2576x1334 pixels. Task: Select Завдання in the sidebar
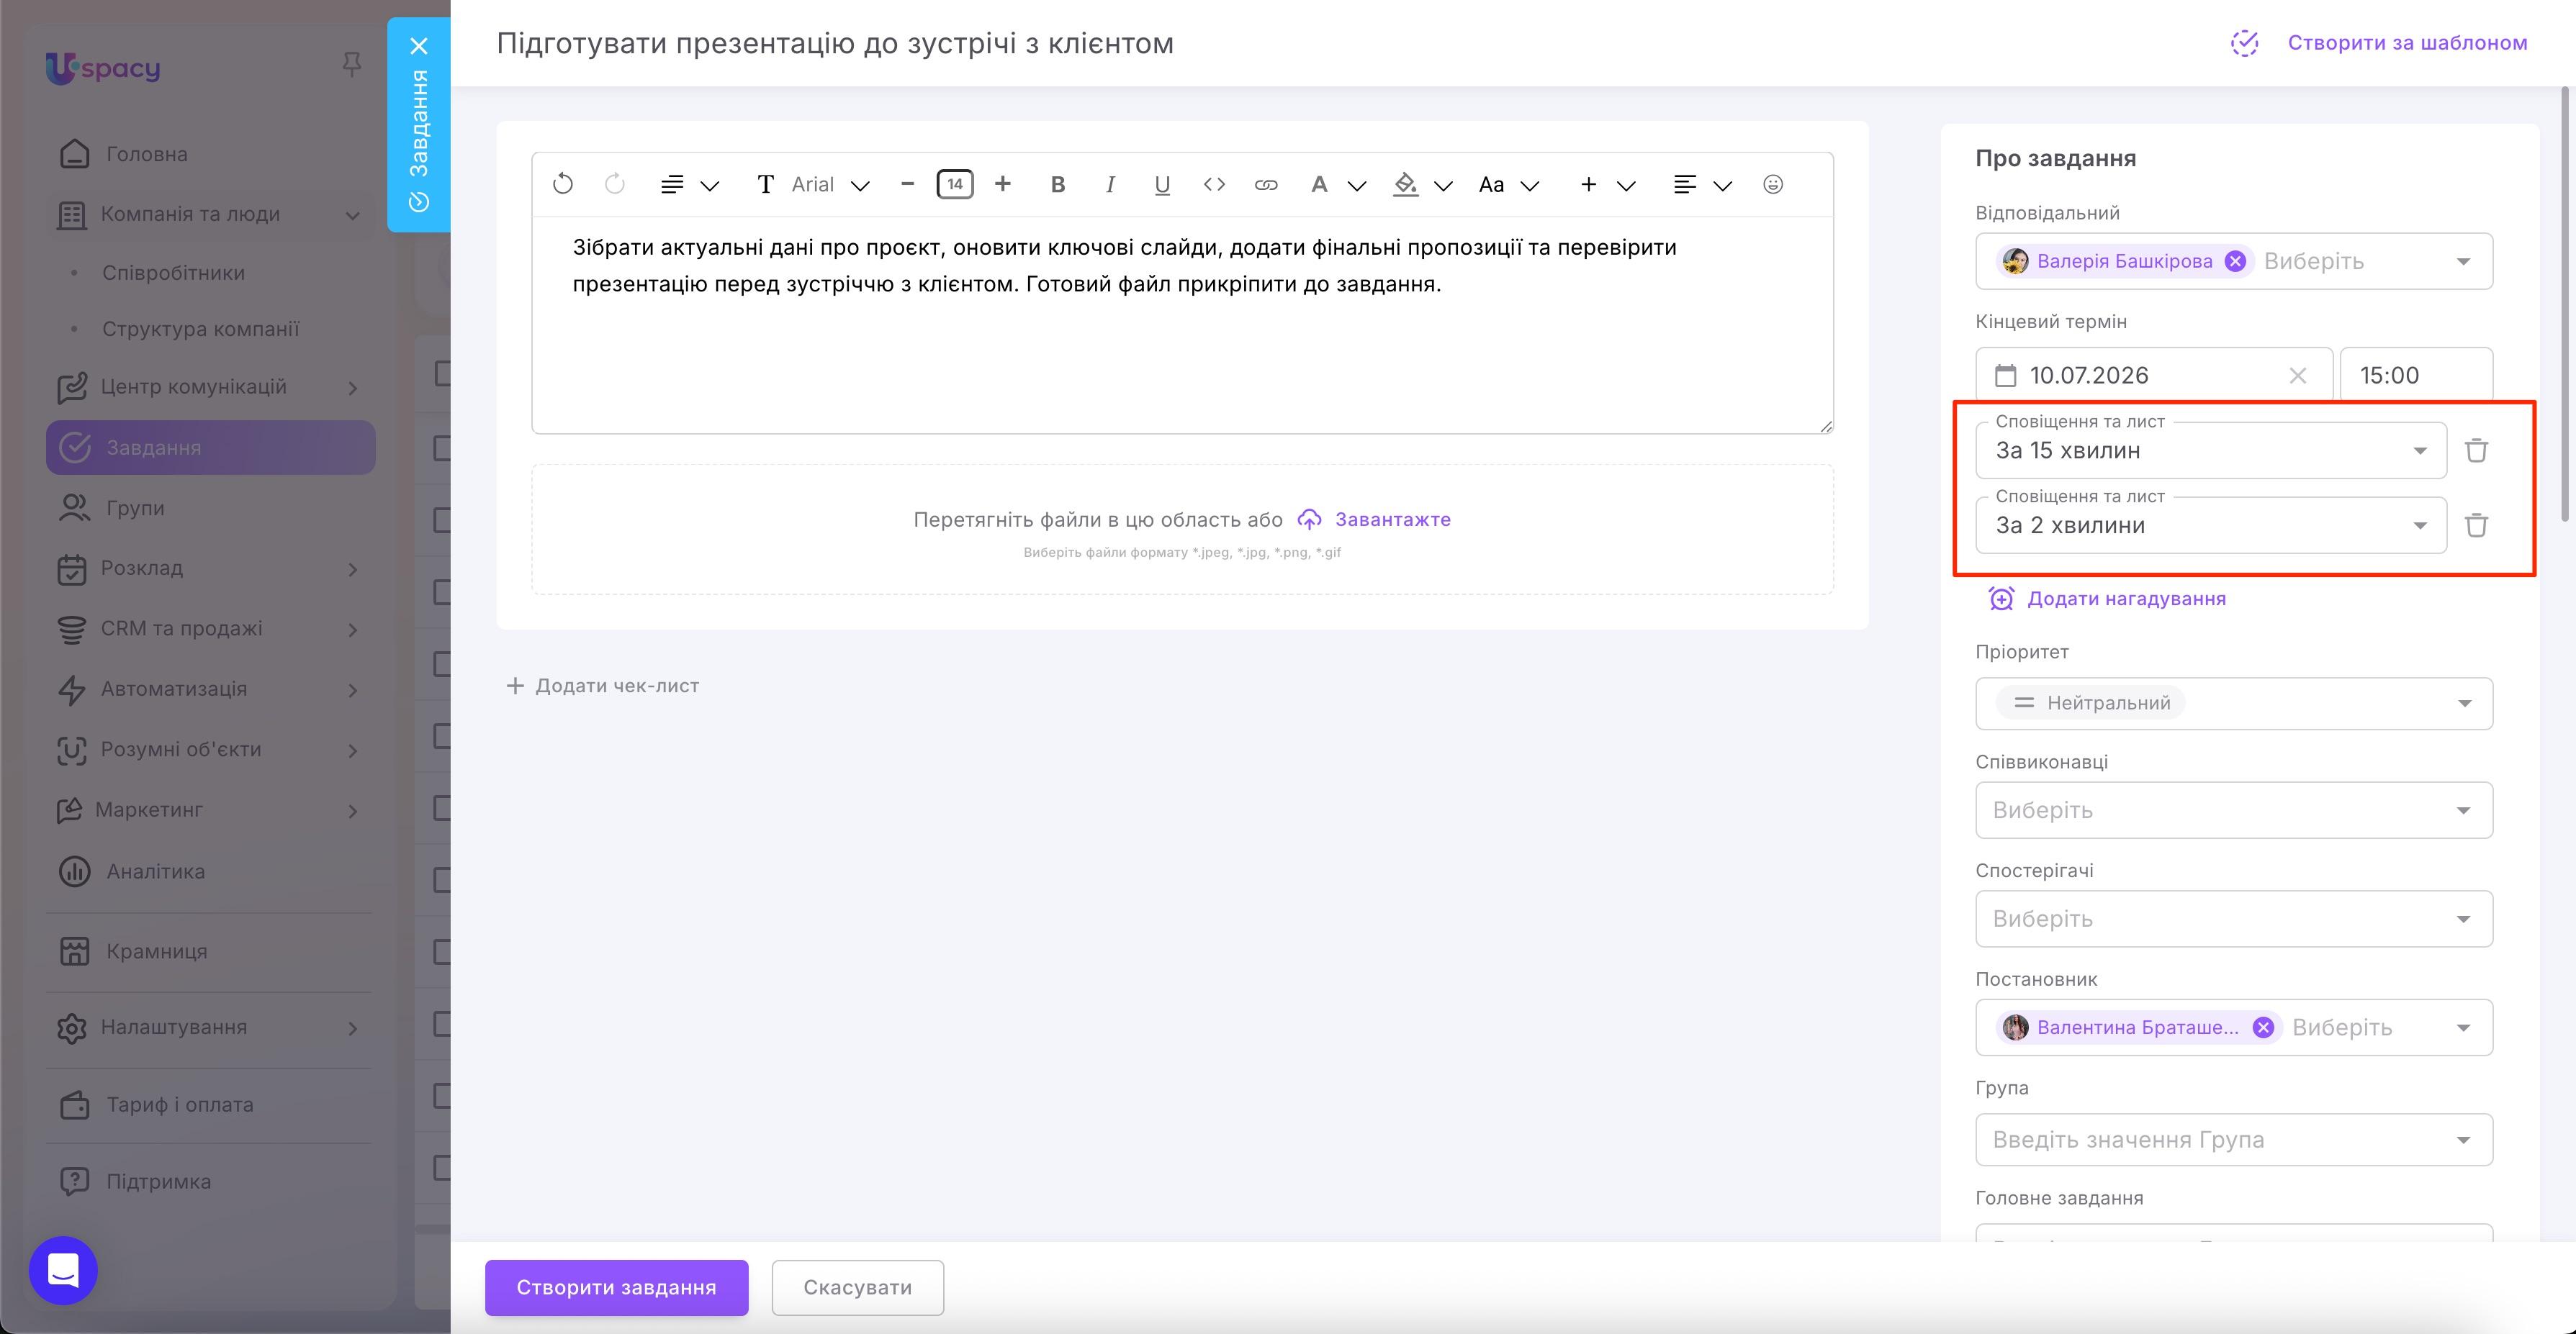pyautogui.click(x=210, y=448)
